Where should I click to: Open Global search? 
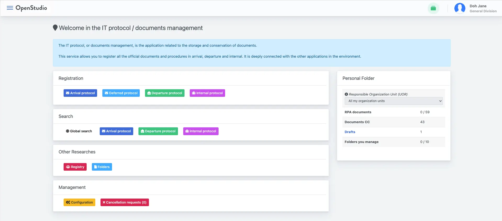coord(79,131)
